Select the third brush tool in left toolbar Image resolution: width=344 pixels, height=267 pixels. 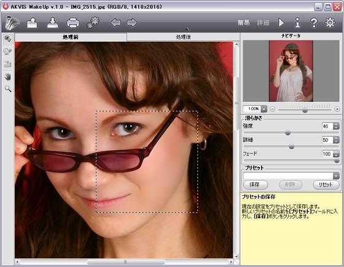8,64
